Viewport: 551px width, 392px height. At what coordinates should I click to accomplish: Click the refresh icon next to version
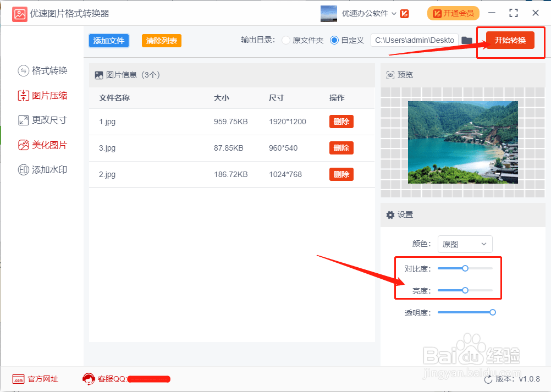488,379
